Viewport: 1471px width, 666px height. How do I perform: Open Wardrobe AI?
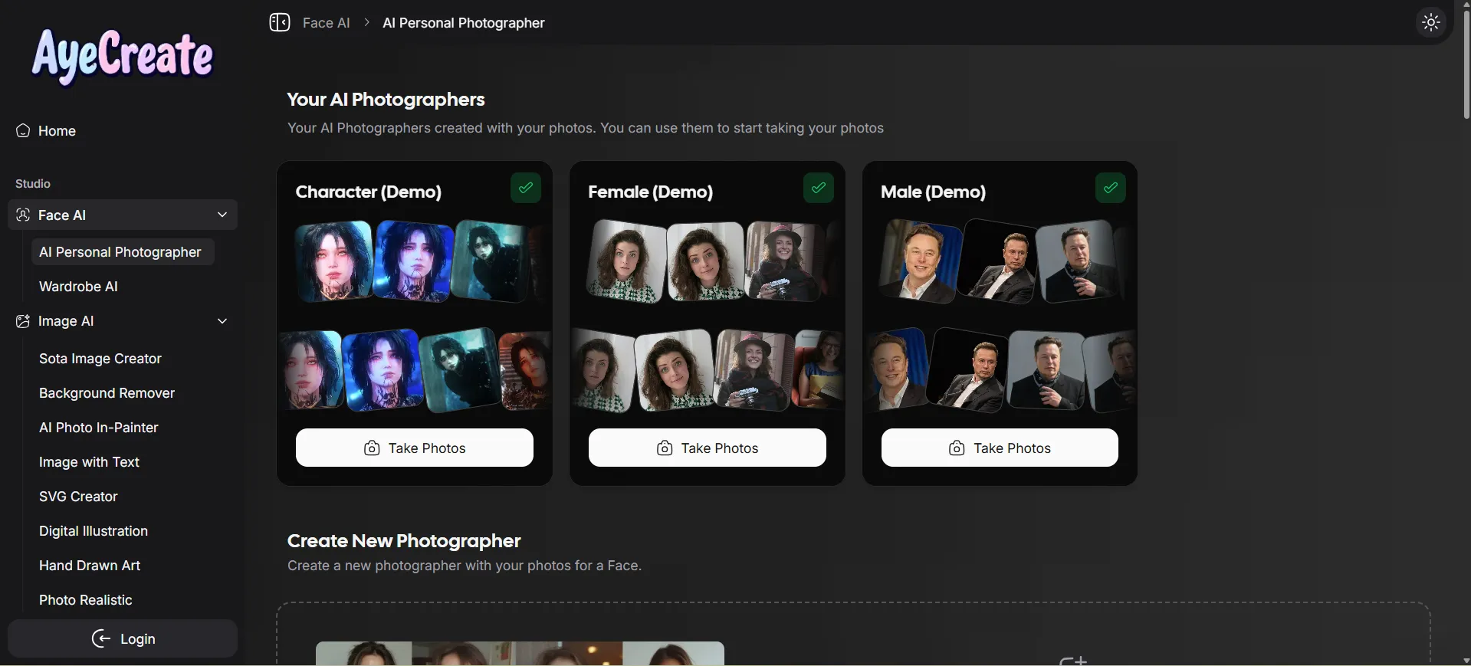pyautogui.click(x=78, y=287)
